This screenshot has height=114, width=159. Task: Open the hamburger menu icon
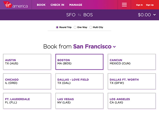pyautogui.click(x=124, y=5)
